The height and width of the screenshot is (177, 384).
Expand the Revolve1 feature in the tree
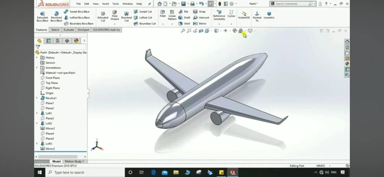pos(37,98)
